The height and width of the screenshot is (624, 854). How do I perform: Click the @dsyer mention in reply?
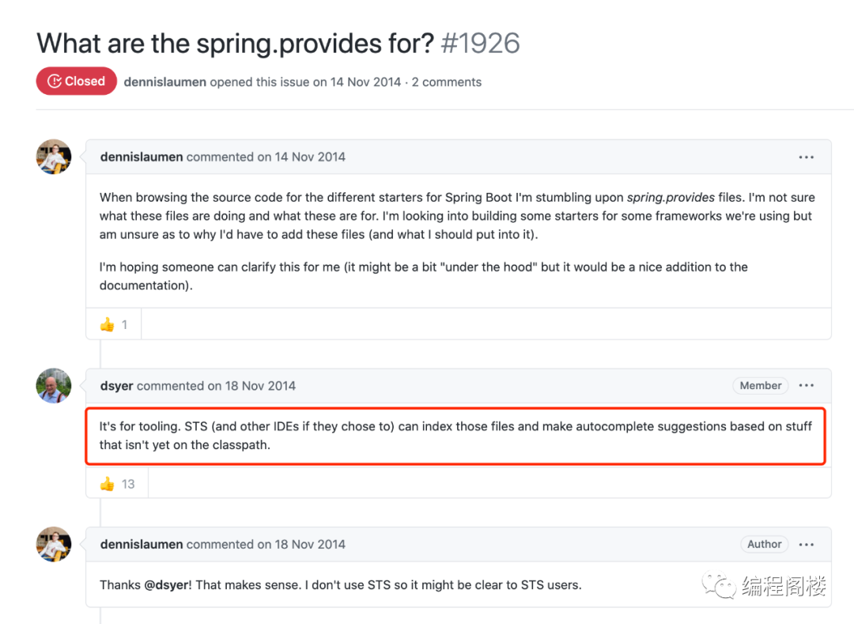click(168, 585)
